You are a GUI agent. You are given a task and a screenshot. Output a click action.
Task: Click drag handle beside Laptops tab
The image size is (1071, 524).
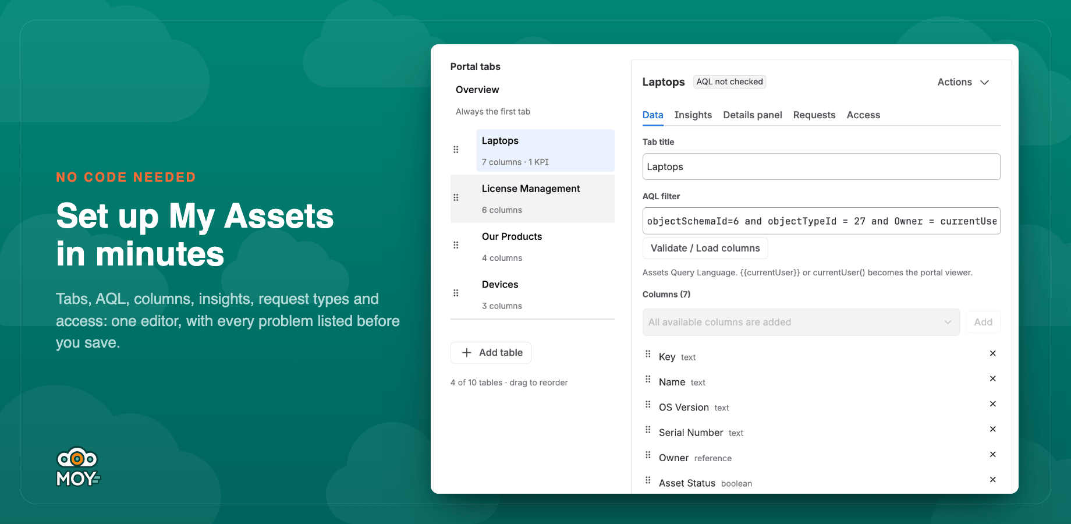coord(456,150)
